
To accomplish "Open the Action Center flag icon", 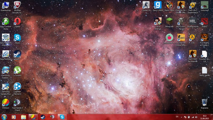I will pos(185,117).
